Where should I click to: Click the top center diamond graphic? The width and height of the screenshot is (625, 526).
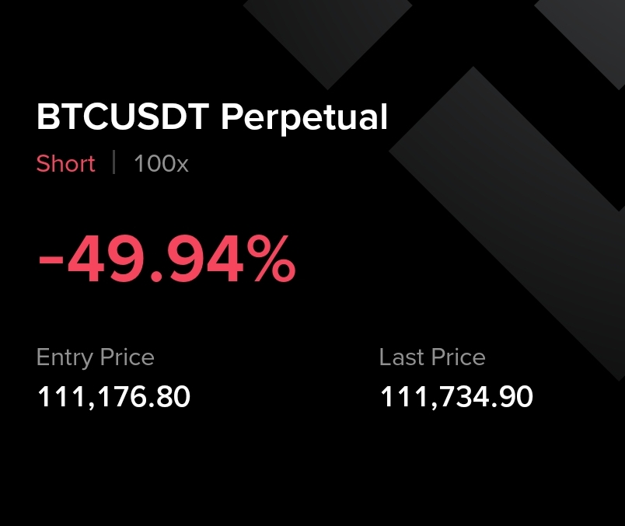(327, 35)
